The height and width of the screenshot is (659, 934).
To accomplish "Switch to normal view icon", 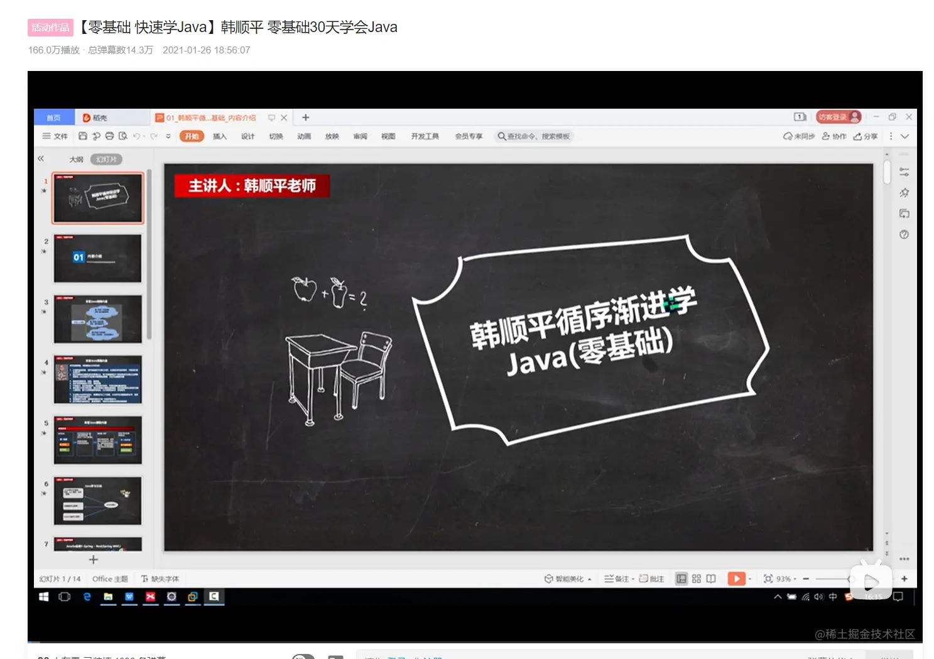I will (x=681, y=579).
